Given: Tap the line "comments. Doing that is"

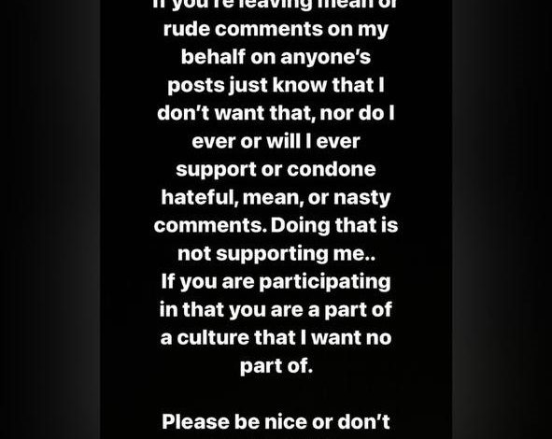Looking at the screenshot, I should [276, 226].
